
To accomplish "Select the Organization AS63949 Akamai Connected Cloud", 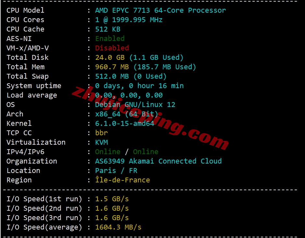I will [158, 161].
